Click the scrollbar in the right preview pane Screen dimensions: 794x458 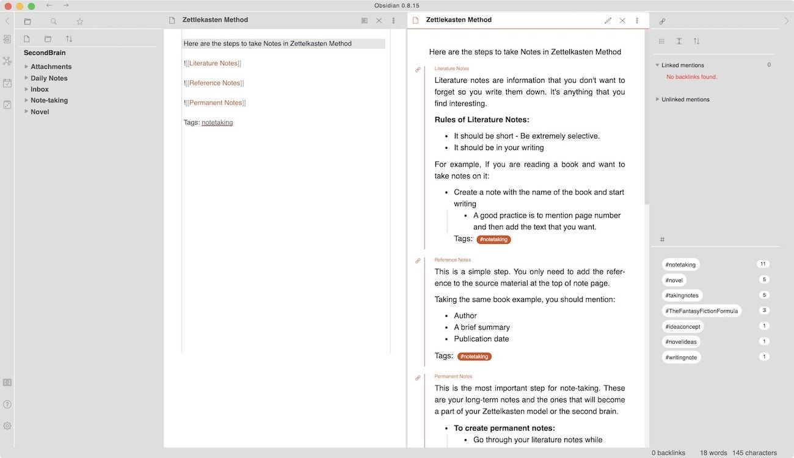(x=647, y=116)
